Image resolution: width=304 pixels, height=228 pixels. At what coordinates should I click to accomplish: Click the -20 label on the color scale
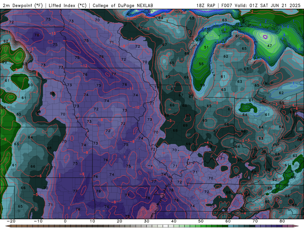coord(11,221)
